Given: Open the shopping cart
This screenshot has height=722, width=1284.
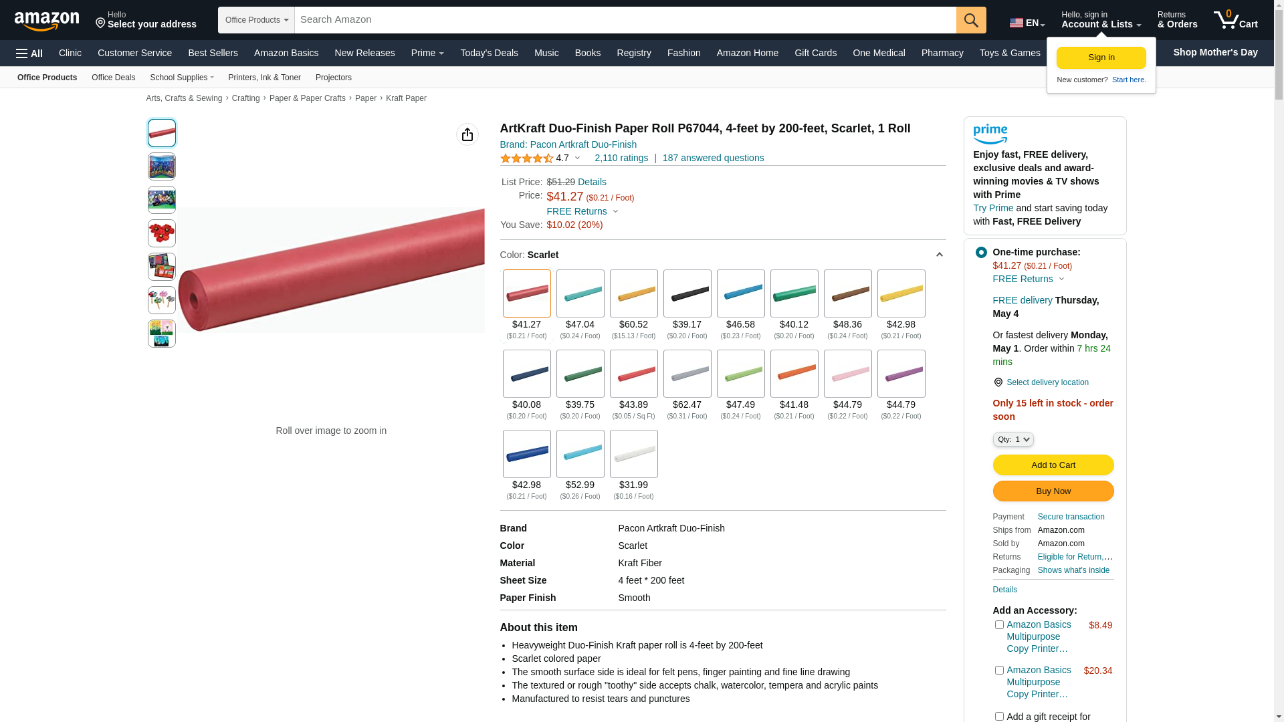Looking at the screenshot, I should click(1235, 20).
